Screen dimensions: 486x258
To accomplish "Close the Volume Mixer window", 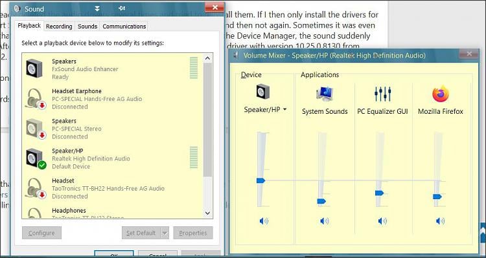I will (x=469, y=54).
